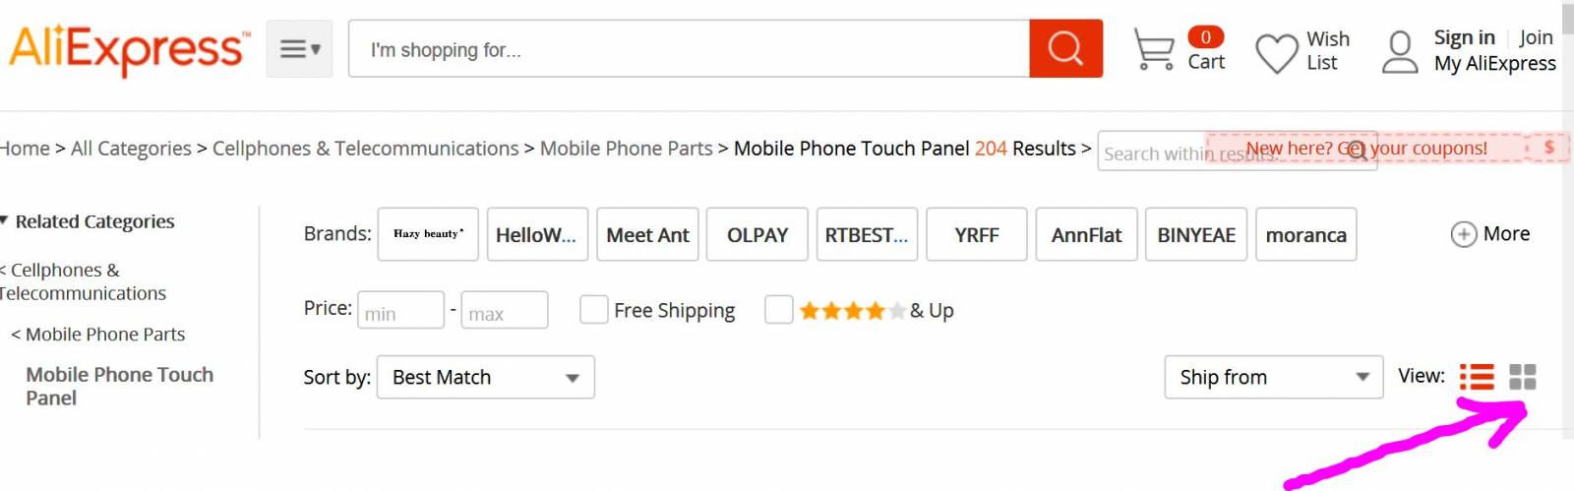Open the Wish List heart icon
The image size is (1574, 491).
tap(1277, 53)
